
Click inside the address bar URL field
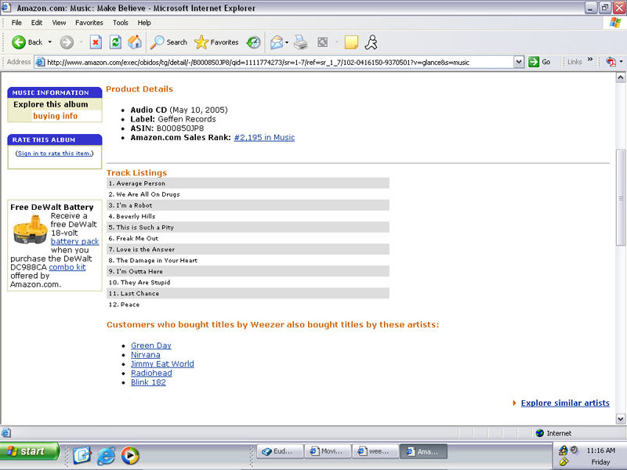274,62
